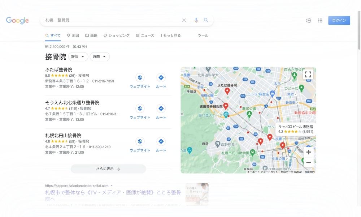Screen dimensions: 361x217
Task: Get route to そうえん北七条通り整骨院
Action: click(x=161, y=112)
